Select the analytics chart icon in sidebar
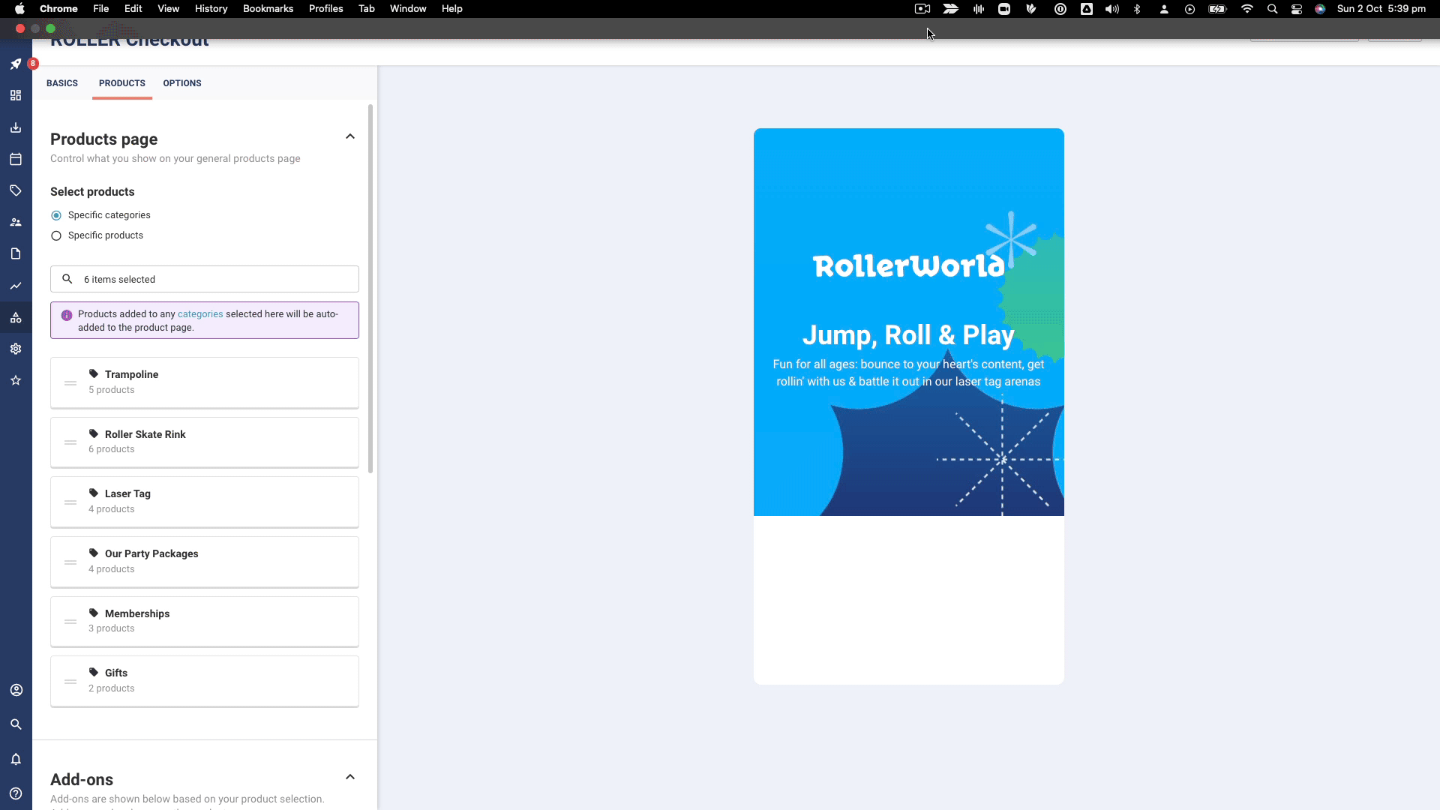The height and width of the screenshot is (810, 1440). [16, 286]
